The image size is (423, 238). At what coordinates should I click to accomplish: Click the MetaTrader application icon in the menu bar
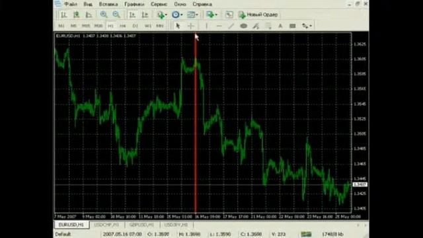click(58, 4)
